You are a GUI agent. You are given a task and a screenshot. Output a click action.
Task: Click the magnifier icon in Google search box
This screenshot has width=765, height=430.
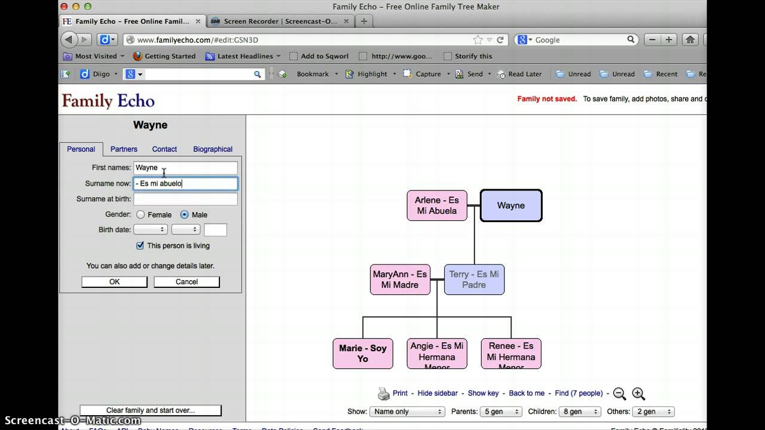click(631, 39)
